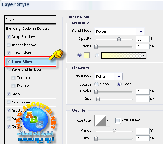Expand the gradient picker dropdown arrow
This screenshot has width=163, height=144.
144,55
